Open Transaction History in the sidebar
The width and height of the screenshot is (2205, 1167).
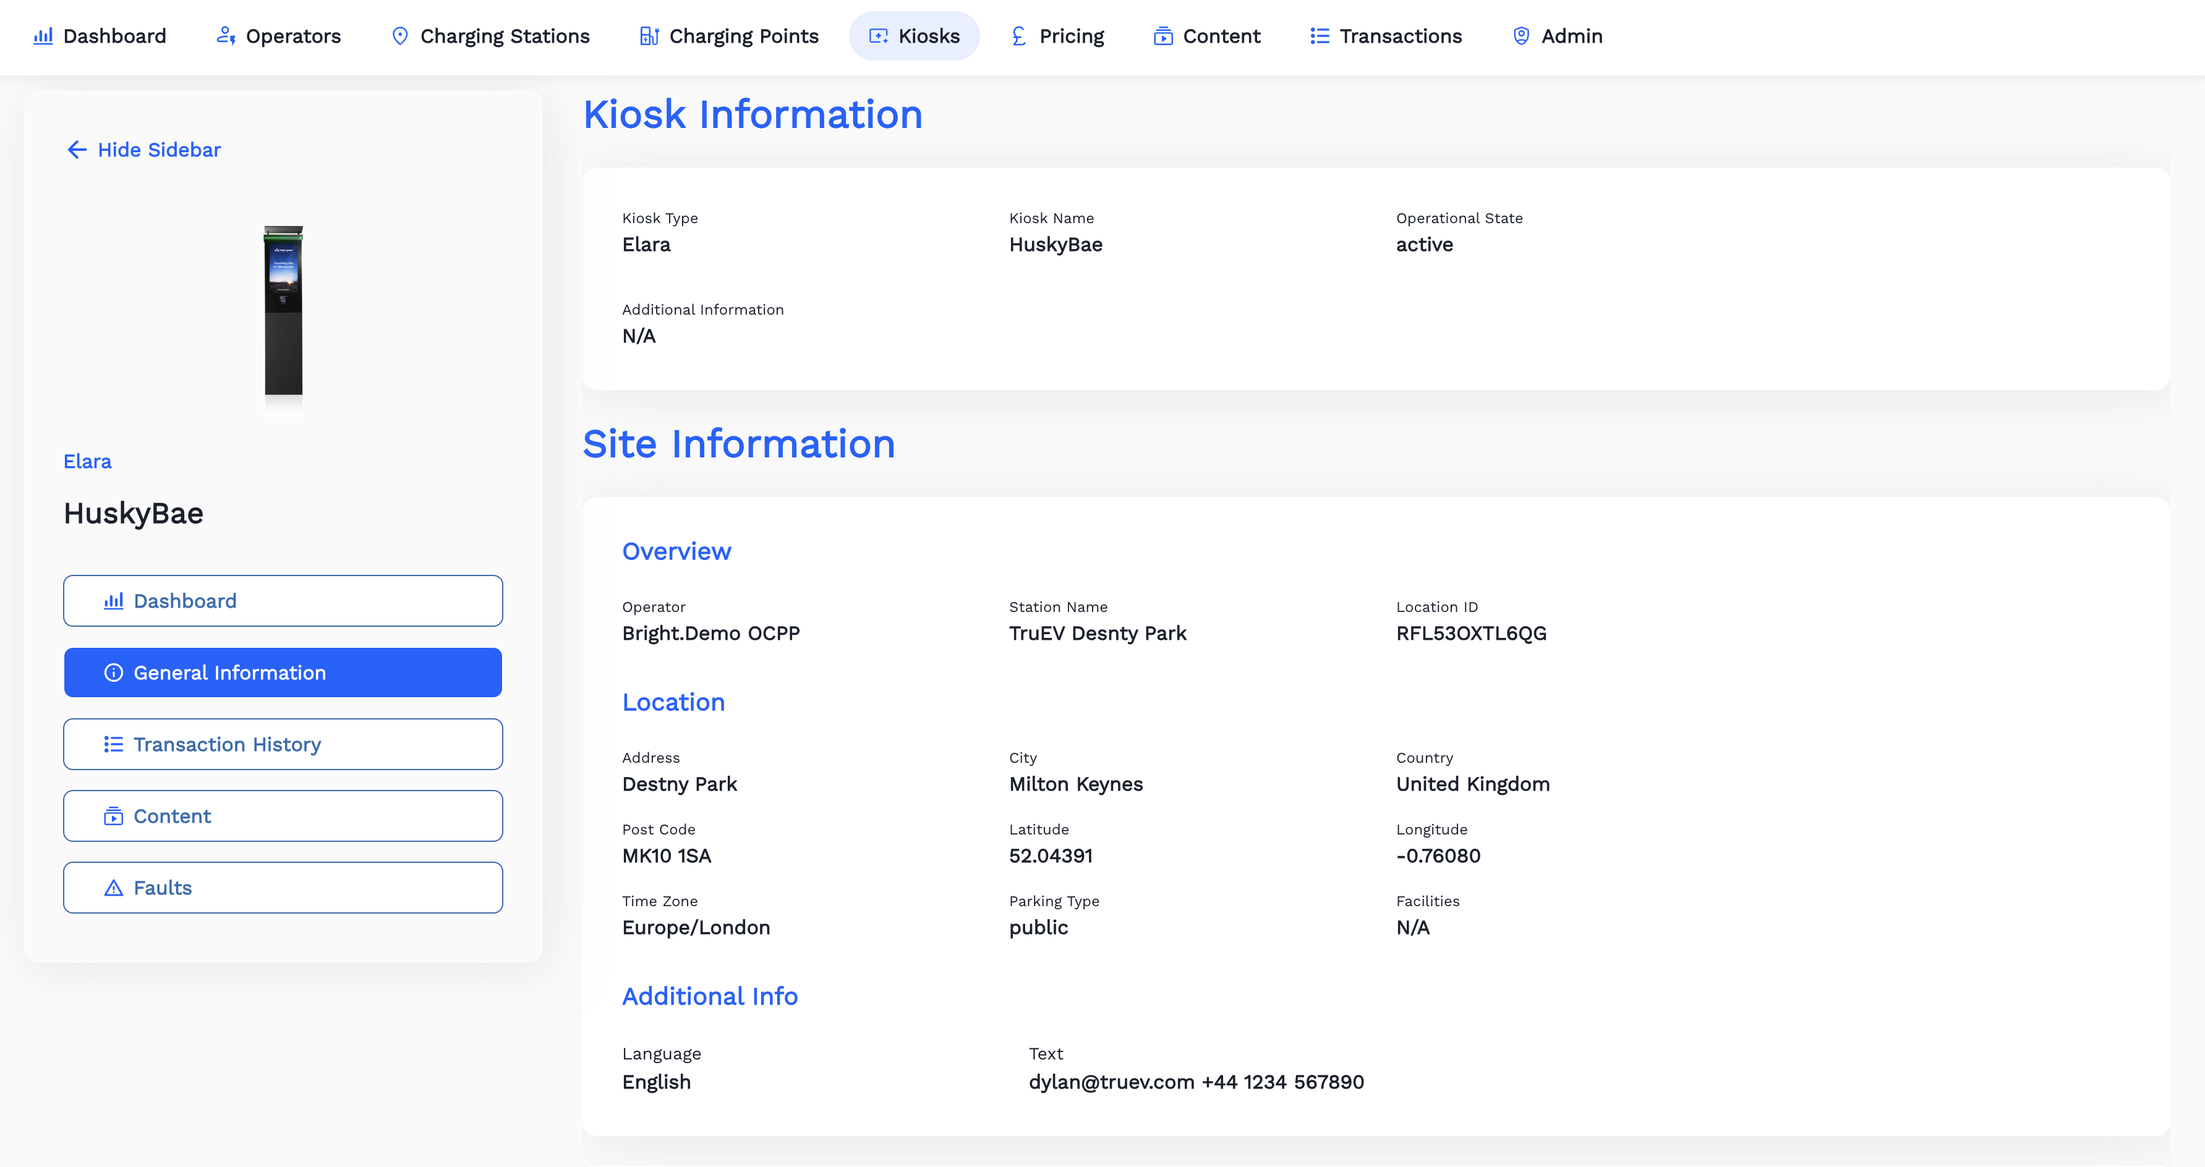283,744
